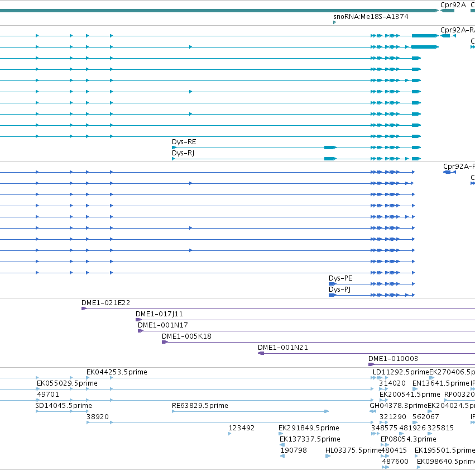Screen dimensions: 475x470
Task: Select the 190798 feature label
Action: [294, 450]
